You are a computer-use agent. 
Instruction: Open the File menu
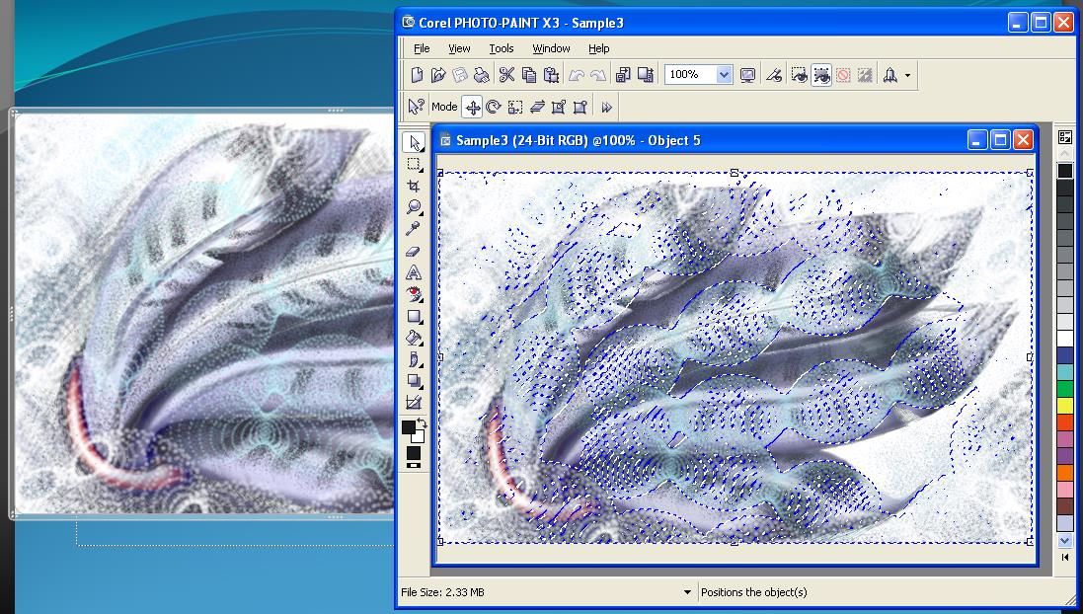(x=422, y=48)
